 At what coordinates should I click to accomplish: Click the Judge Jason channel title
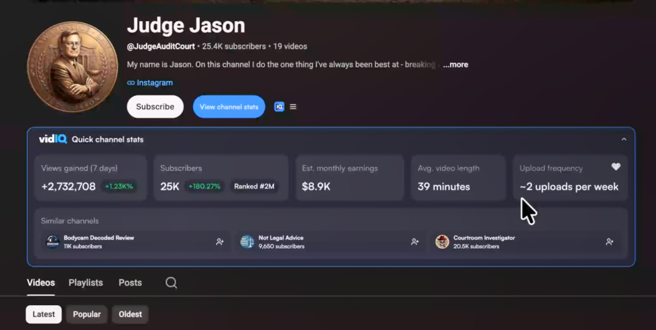pyautogui.click(x=186, y=25)
